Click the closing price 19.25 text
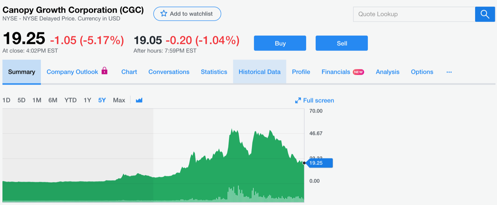Screen dimensions: 497x205 (x=24, y=39)
